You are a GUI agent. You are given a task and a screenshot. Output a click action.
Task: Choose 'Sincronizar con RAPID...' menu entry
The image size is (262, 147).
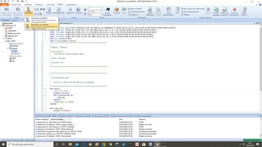(42, 20)
